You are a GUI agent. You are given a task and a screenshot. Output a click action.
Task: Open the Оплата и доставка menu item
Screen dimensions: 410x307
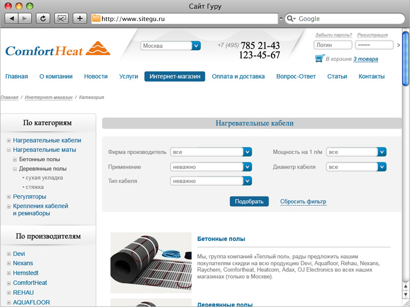[x=238, y=76]
